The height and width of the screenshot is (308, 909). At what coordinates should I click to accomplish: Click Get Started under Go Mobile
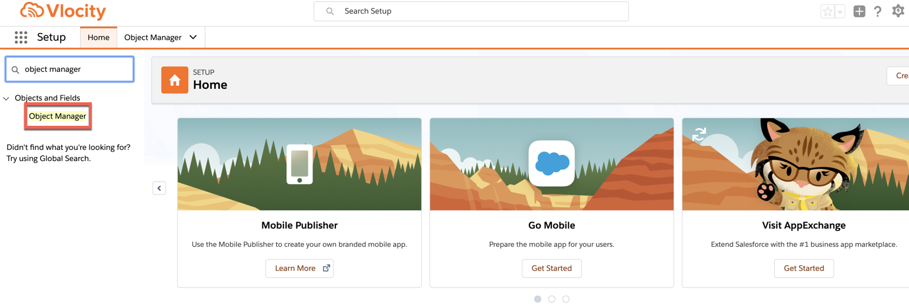click(x=552, y=268)
